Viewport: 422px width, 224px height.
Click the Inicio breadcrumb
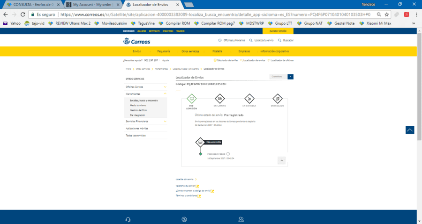tap(128, 69)
